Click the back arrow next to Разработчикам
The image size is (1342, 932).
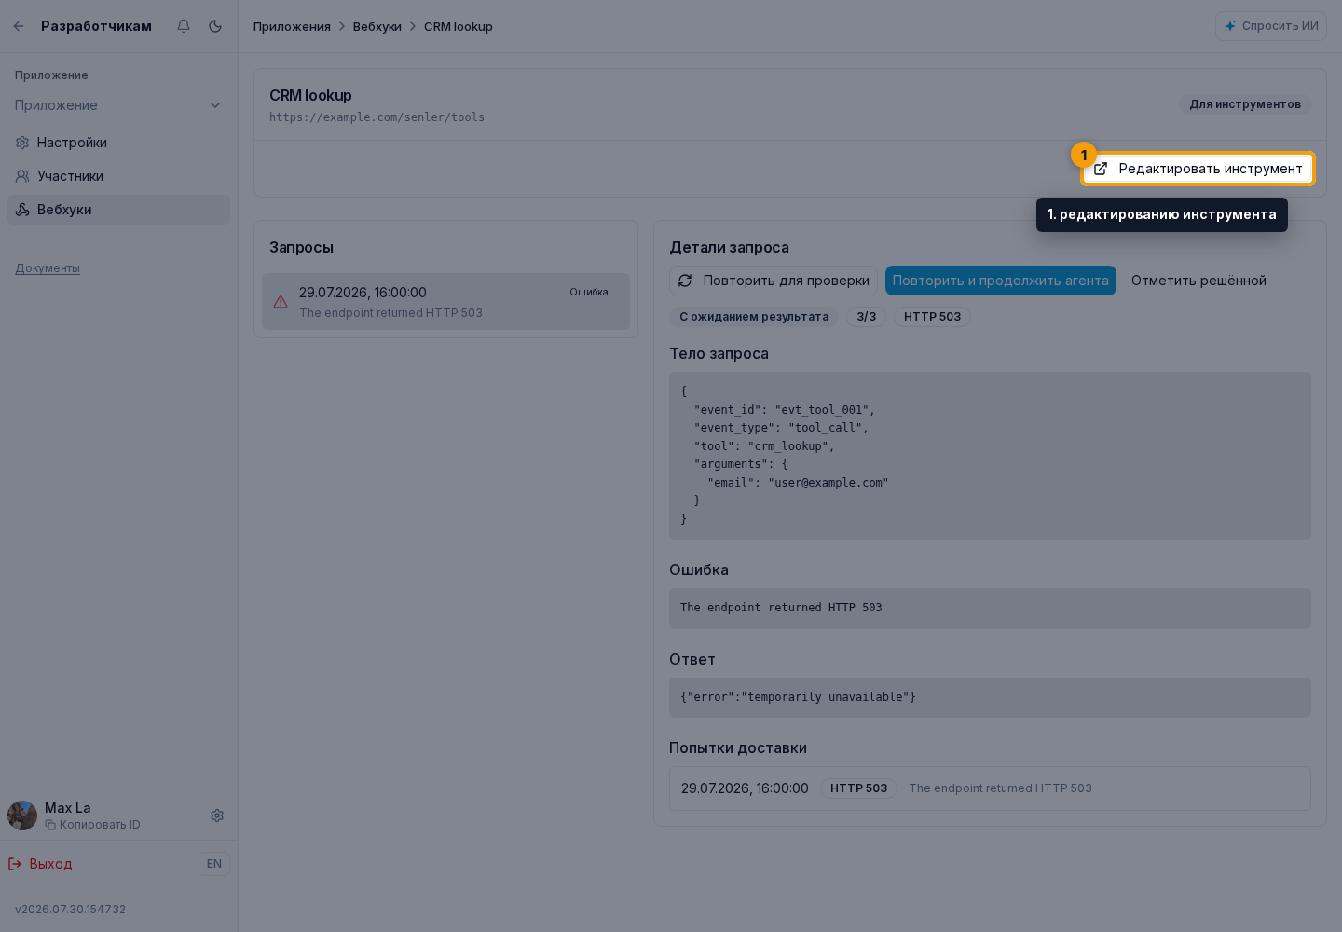tap(19, 26)
